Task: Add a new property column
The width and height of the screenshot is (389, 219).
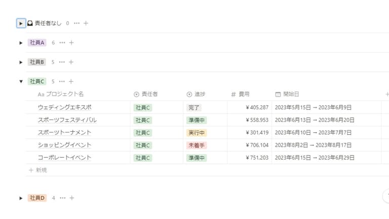Action: click(387, 94)
